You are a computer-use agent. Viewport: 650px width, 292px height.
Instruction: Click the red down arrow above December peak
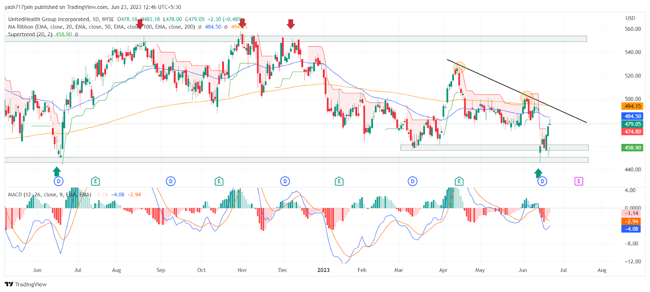coord(290,24)
